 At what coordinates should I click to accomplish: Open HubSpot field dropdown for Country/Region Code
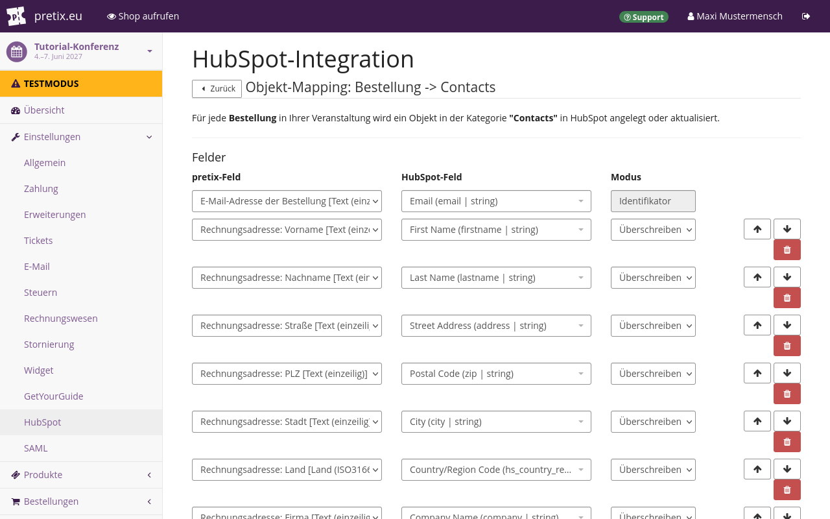pos(496,470)
